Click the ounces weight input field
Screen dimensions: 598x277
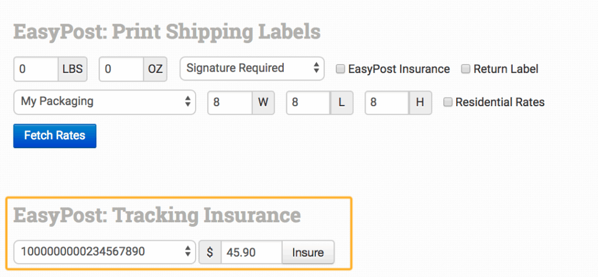[x=121, y=69]
